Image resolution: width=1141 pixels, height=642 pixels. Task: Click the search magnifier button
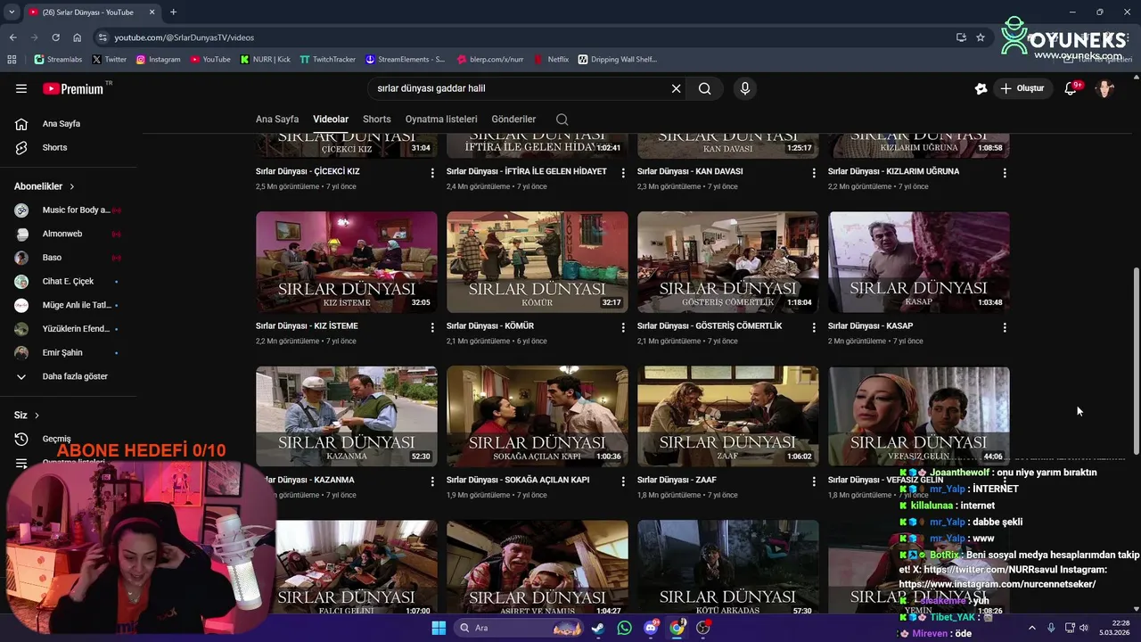(x=704, y=88)
